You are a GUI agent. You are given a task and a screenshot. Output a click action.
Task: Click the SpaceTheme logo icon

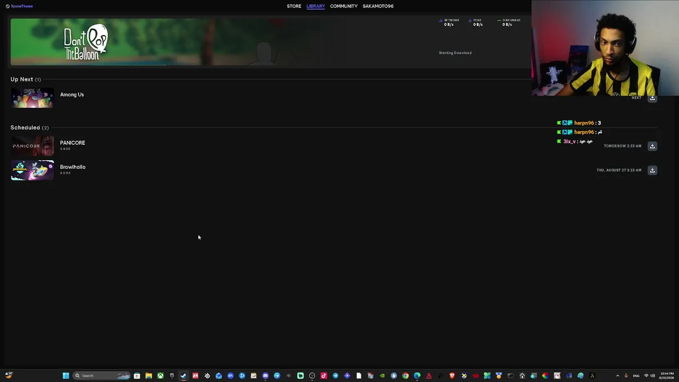[7, 6]
